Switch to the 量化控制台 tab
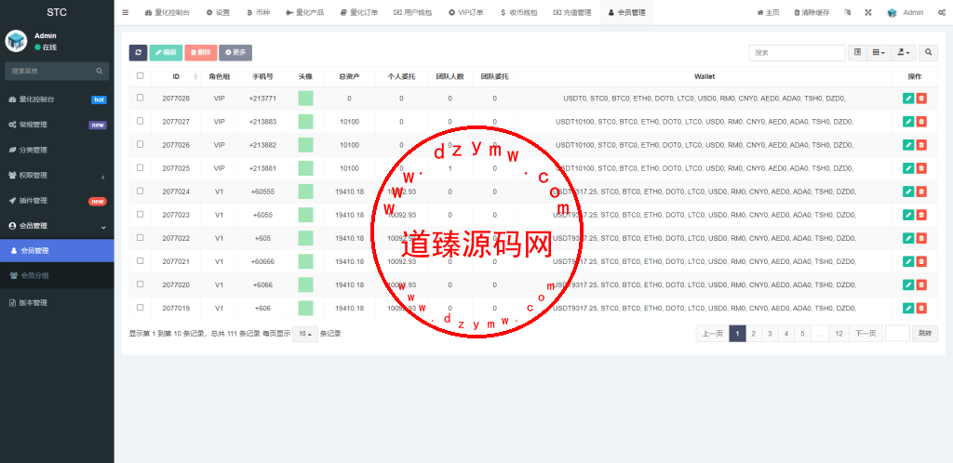The image size is (953, 463). coord(168,12)
